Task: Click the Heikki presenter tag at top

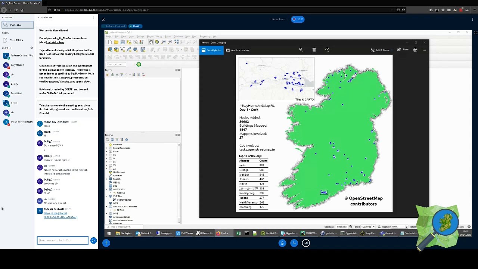Action: [x=135, y=26]
